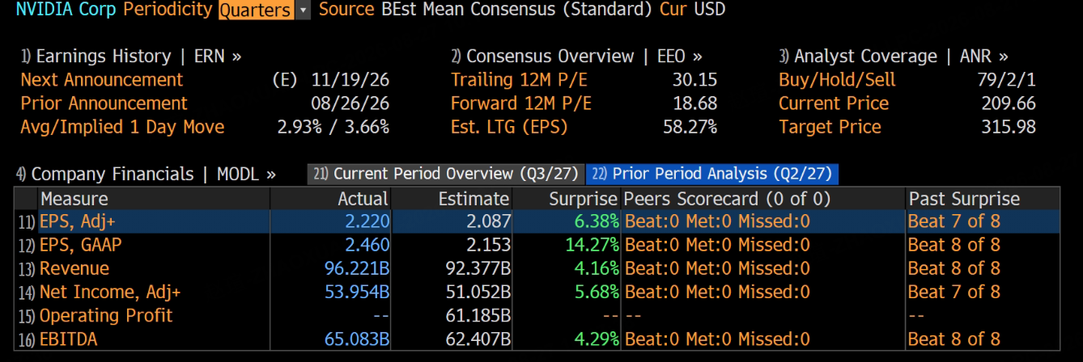Viewport: 1083px width, 362px height.
Task: Click EPS GAAP estimate 2.153
Action: click(x=489, y=245)
